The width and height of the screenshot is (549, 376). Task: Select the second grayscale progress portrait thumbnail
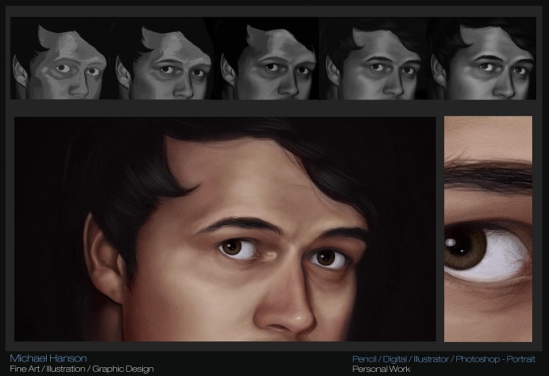161,58
